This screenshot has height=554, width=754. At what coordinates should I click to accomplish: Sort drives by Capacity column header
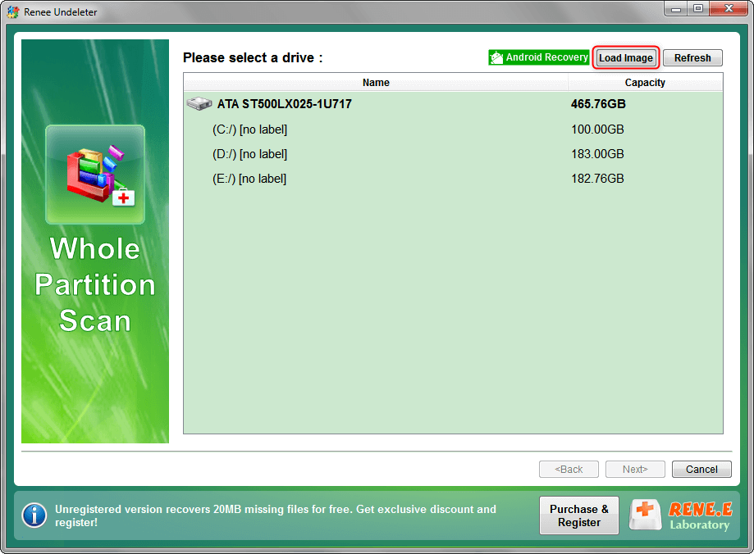coord(645,83)
